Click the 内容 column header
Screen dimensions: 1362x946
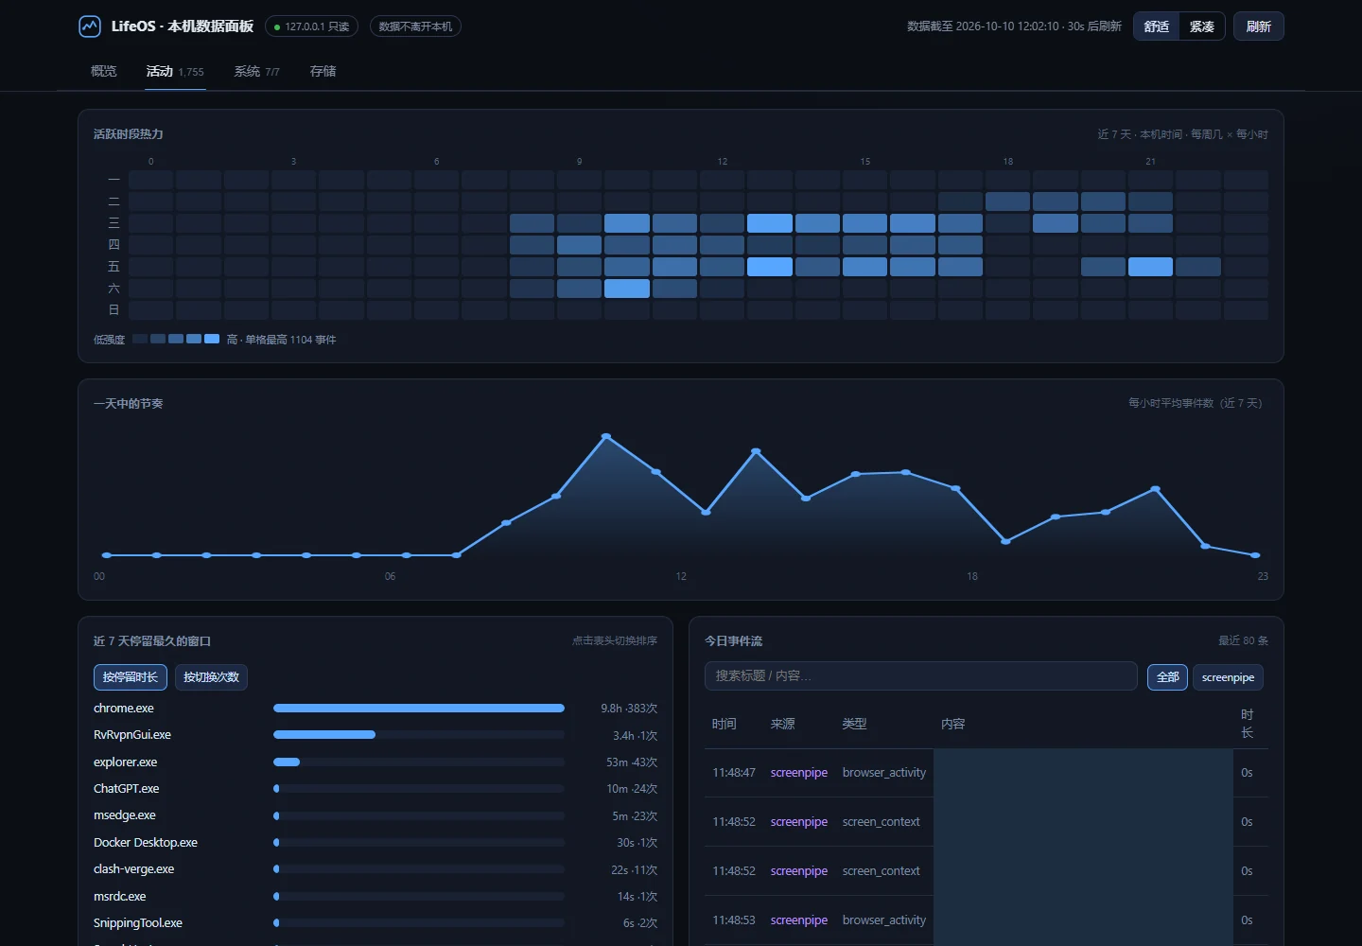tap(953, 724)
